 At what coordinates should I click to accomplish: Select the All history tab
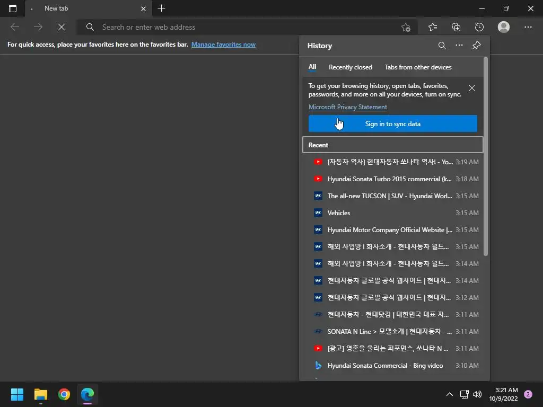(312, 67)
